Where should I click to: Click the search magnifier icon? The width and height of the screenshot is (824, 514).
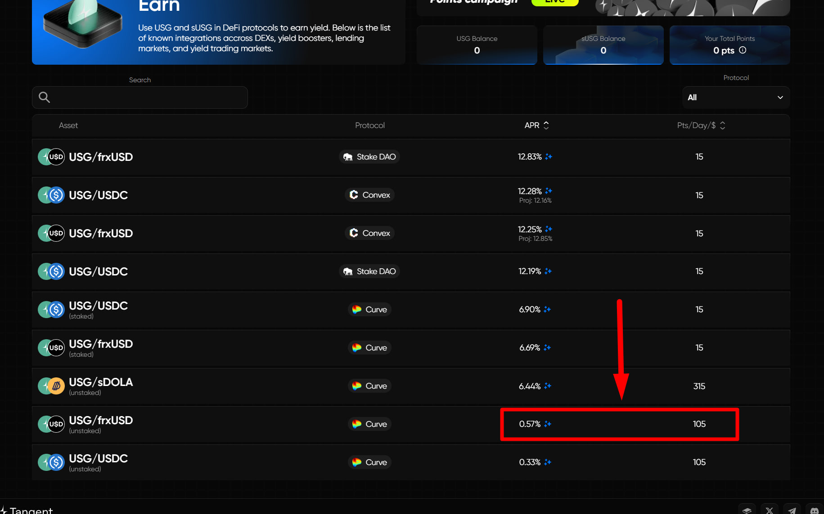coord(44,97)
